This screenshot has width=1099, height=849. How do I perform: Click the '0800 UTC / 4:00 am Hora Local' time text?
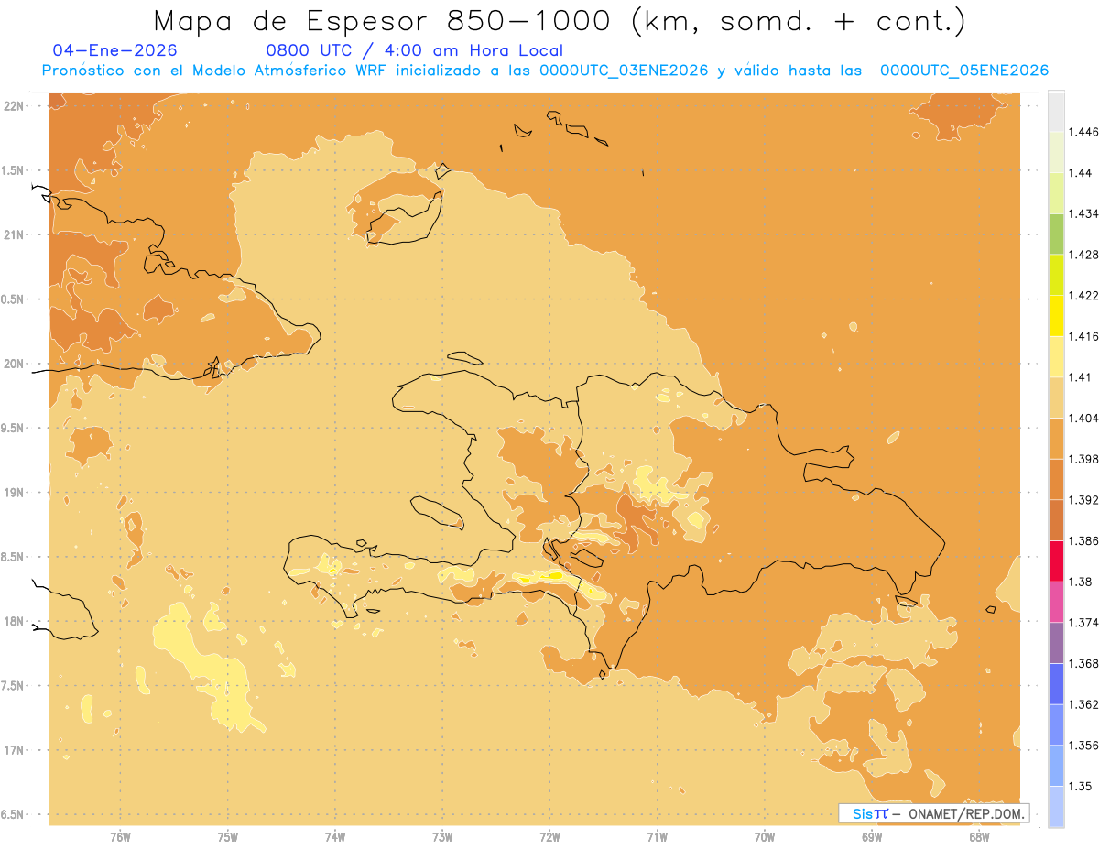[414, 50]
